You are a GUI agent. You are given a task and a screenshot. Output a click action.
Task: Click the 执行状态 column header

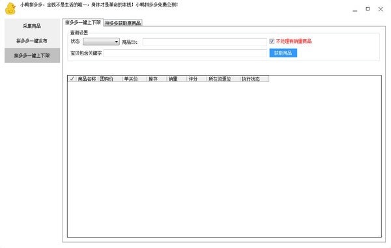254,79
